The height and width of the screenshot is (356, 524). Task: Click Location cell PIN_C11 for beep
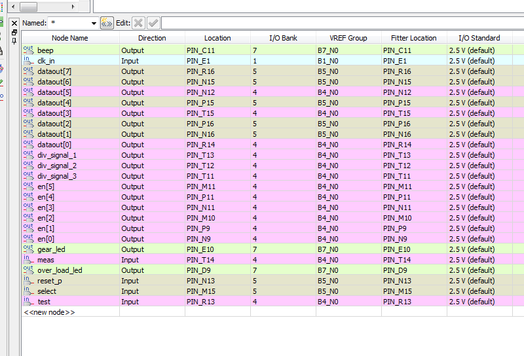coord(217,50)
